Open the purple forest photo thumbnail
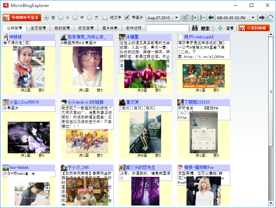This screenshot has height=208, width=276. point(145,191)
